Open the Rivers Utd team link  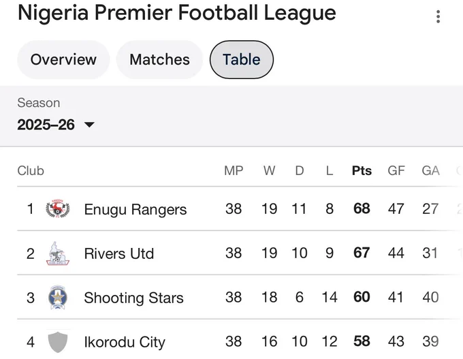coord(119,253)
